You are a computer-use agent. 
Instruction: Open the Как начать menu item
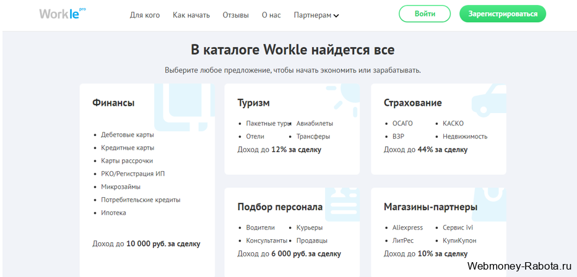tap(191, 15)
